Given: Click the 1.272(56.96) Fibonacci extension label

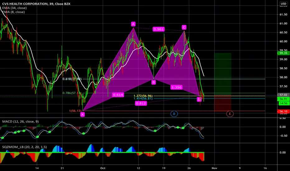Looking at the screenshot, I should click(143, 96).
